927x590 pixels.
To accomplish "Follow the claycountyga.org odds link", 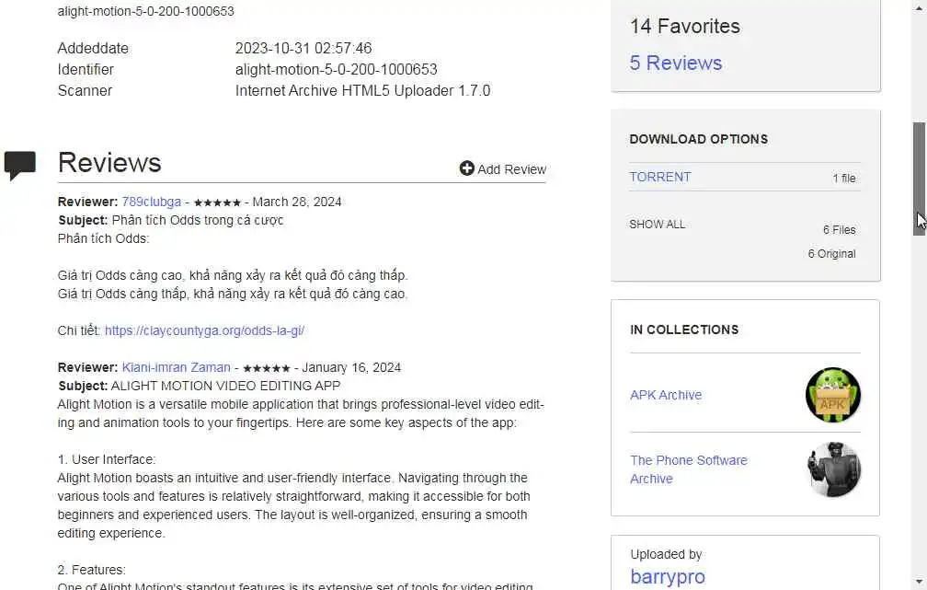I will click(x=204, y=330).
